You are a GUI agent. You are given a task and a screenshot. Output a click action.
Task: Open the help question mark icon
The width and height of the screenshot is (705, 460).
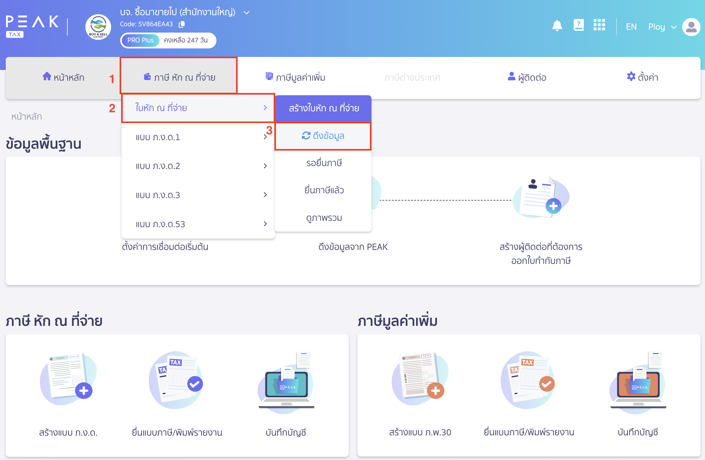click(x=579, y=26)
